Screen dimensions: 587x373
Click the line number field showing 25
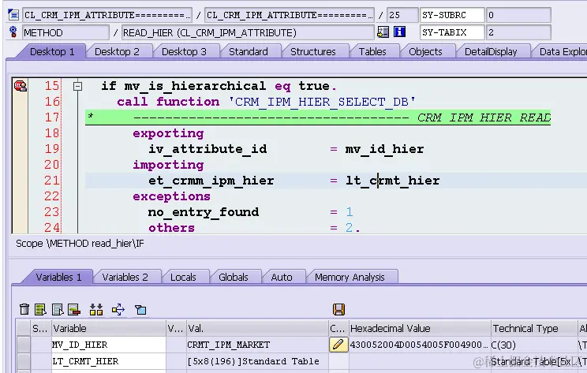402,15
